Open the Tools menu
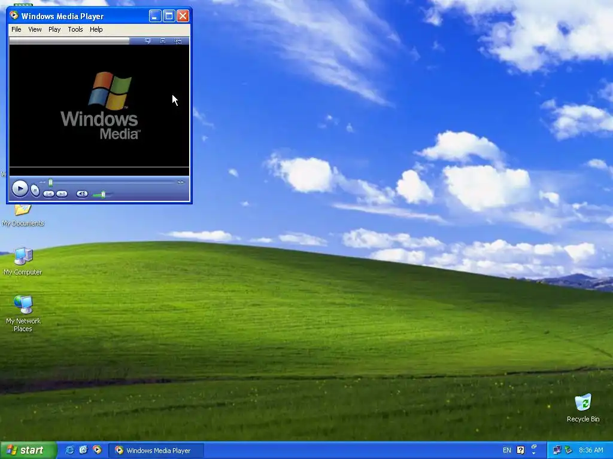This screenshot has width=613, height=459. pyautogui.click(x=75, y=29)
